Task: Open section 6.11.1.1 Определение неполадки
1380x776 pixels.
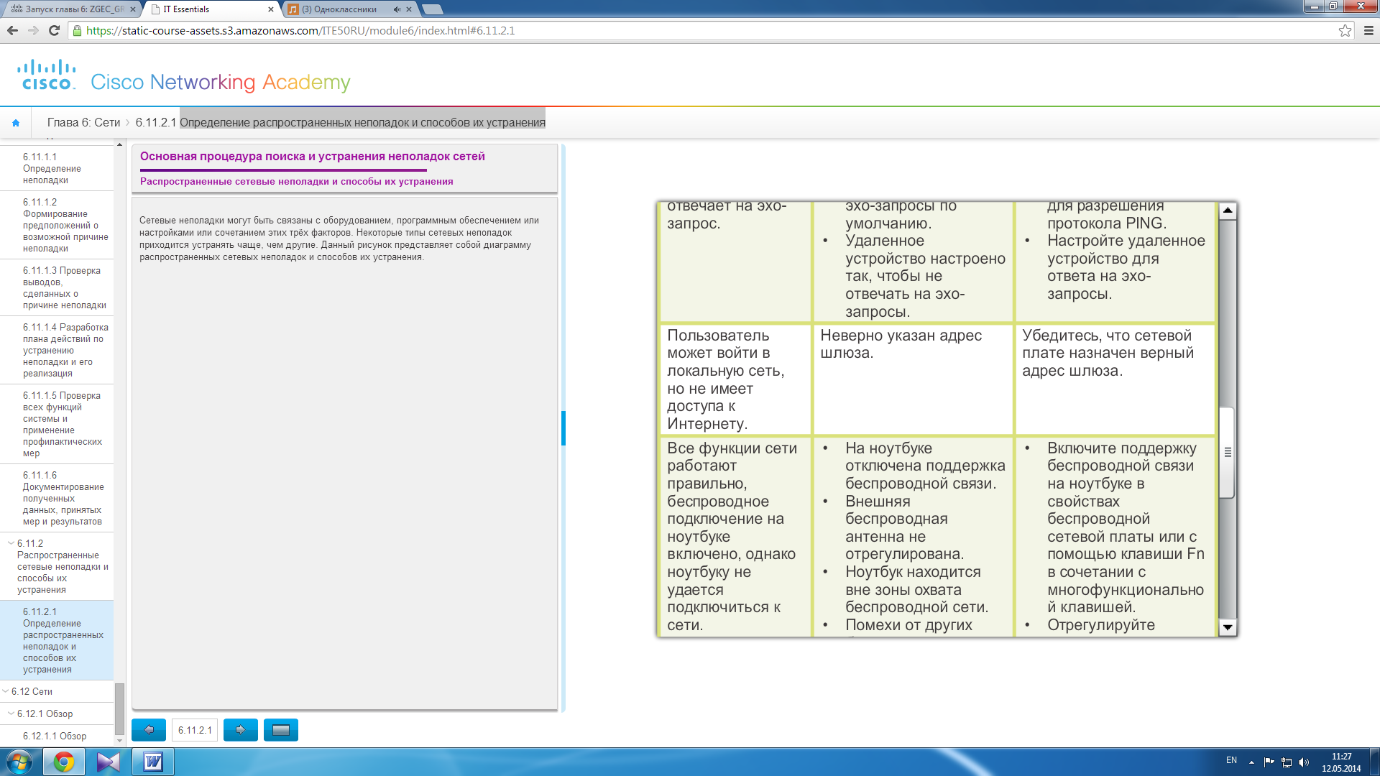Action: (57, 168)
